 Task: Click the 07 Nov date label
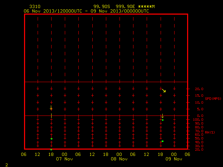[x=64, y=159]
